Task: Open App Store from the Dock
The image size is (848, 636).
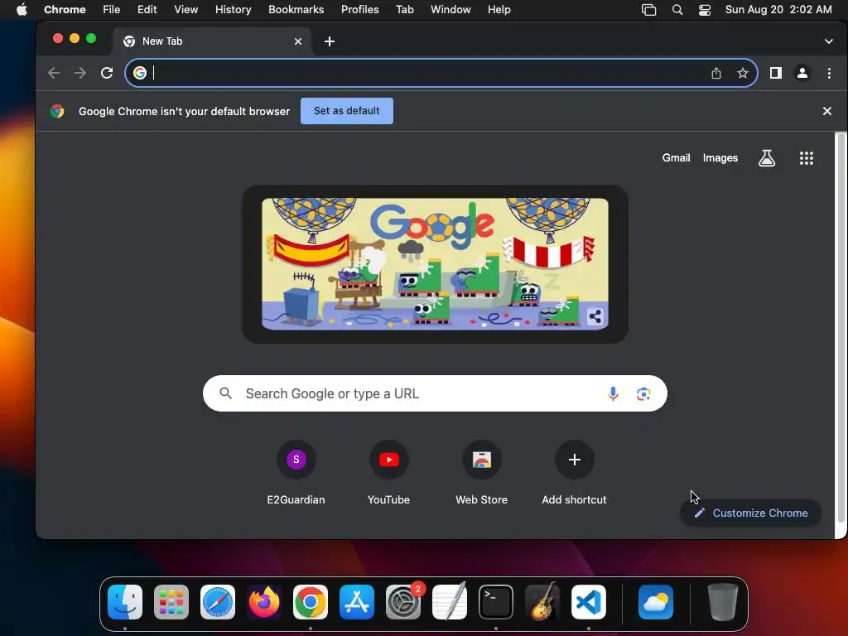Action: (356, 602)
